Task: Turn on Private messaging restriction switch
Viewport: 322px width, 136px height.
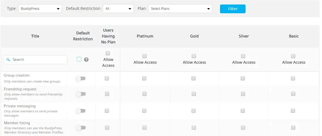Action: click(81, 111)
